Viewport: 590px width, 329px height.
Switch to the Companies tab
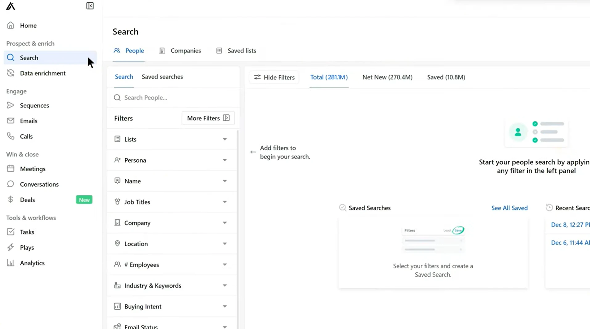pyautogui.click(x=185, y=51)
